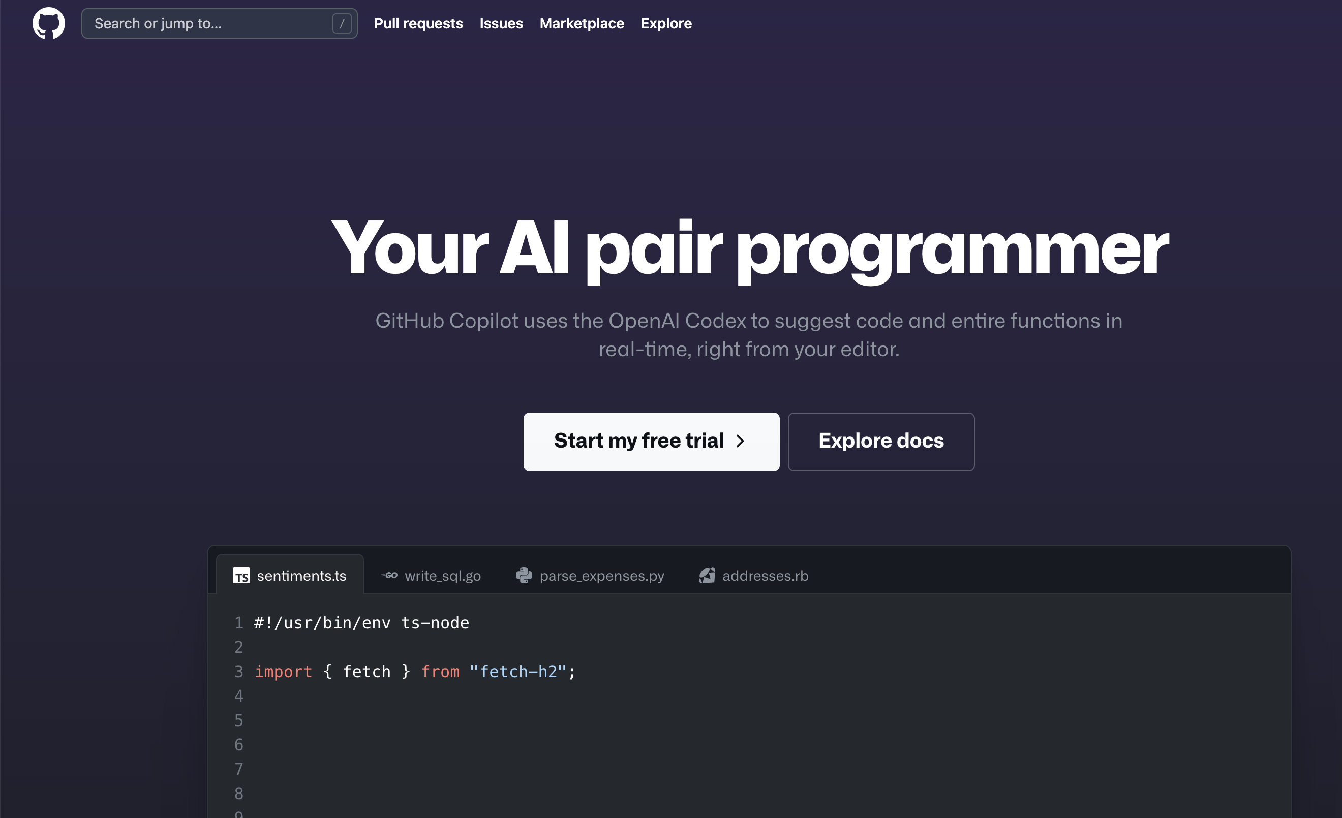Switch to the addresses.rb tab

tap(754, 575)
